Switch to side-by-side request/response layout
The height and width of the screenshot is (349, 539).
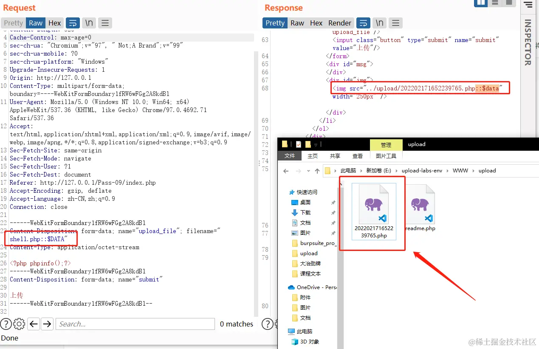coord(481,3)
